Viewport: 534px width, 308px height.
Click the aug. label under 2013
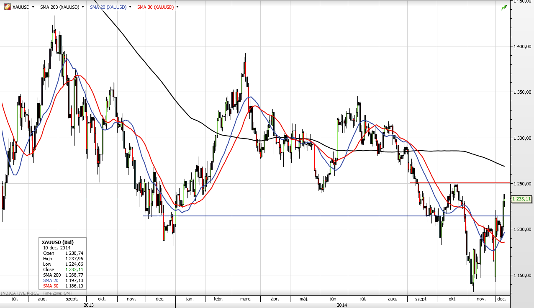42,299
